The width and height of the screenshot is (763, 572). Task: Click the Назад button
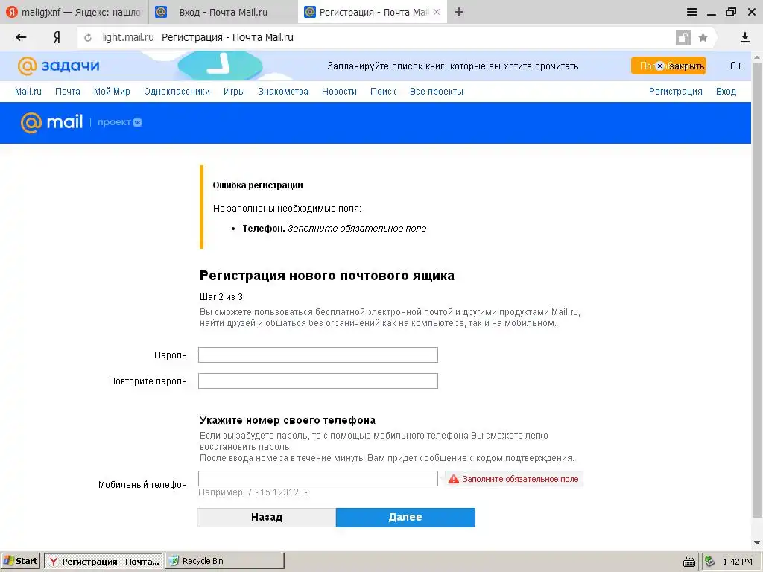[x=267, y=517]
